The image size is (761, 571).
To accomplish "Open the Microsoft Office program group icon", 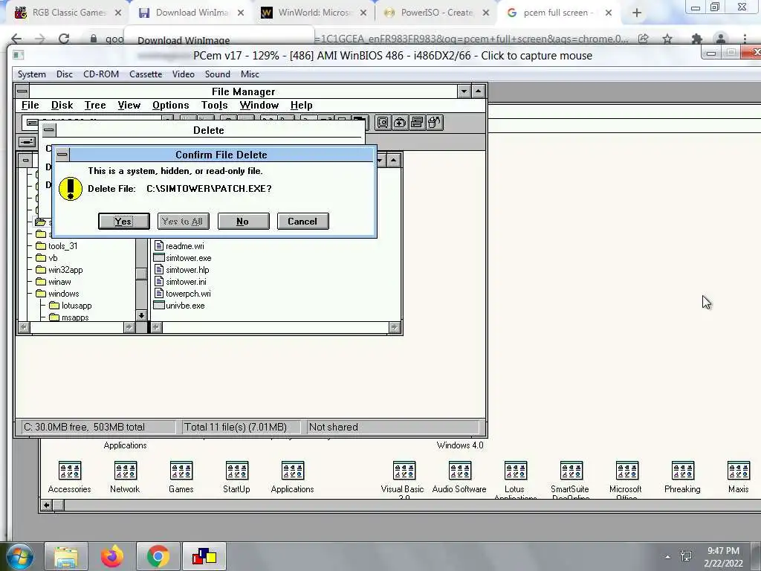I will pyautogui.click(x=626, y=480).
